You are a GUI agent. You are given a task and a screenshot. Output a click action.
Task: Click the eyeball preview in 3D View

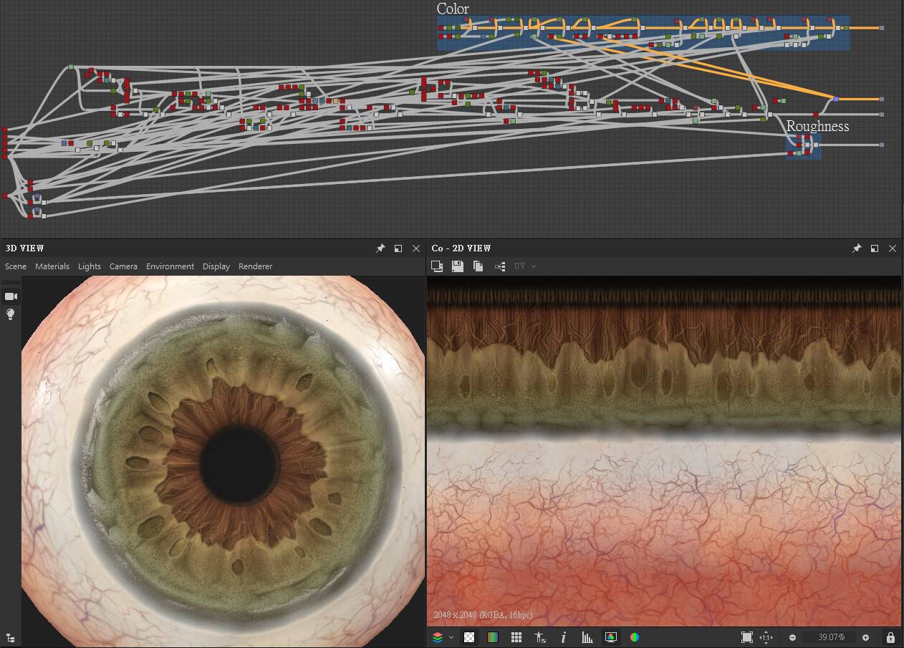[x=222, y=461]
